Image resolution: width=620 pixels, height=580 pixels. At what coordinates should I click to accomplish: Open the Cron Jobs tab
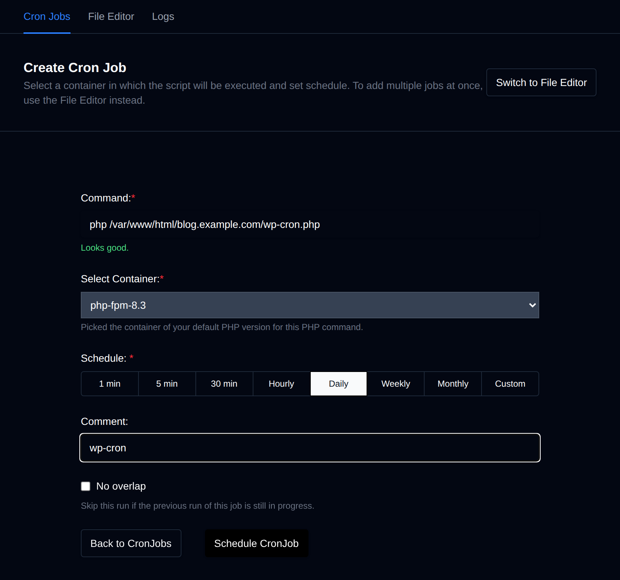[47, 17]
